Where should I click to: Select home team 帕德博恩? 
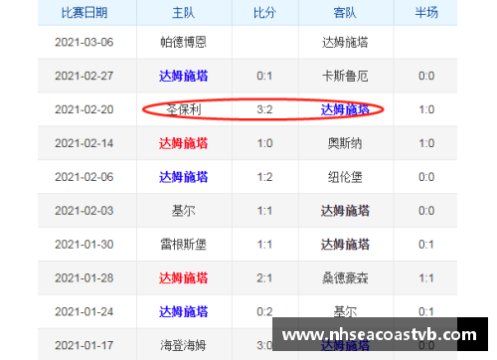[x=183, y=42]
